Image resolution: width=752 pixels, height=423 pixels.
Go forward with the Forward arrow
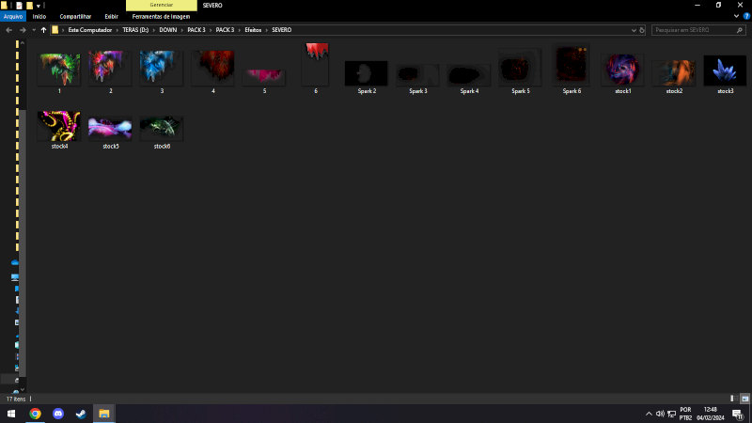22,30
